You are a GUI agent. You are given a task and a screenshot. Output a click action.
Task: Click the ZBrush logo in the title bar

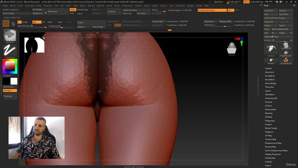(x=1, y=2)
